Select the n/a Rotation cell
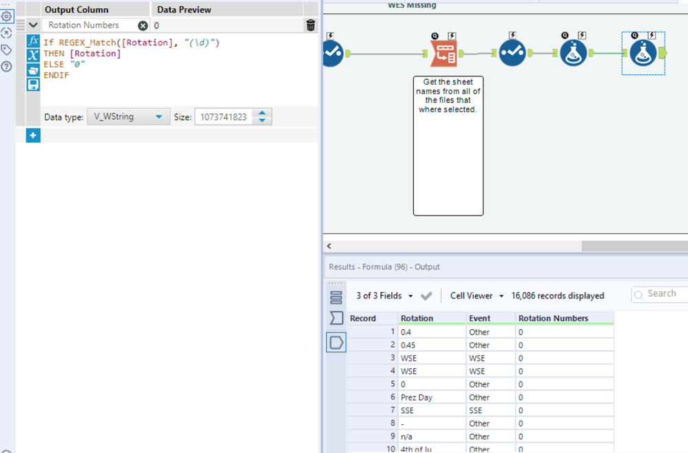Viewport: 688px width, 453px height. (432, 436)
